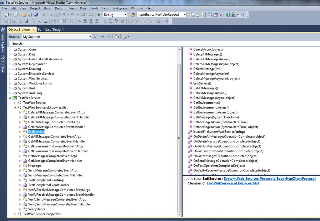Open the DevExpress menu

[x=119, y=8]
